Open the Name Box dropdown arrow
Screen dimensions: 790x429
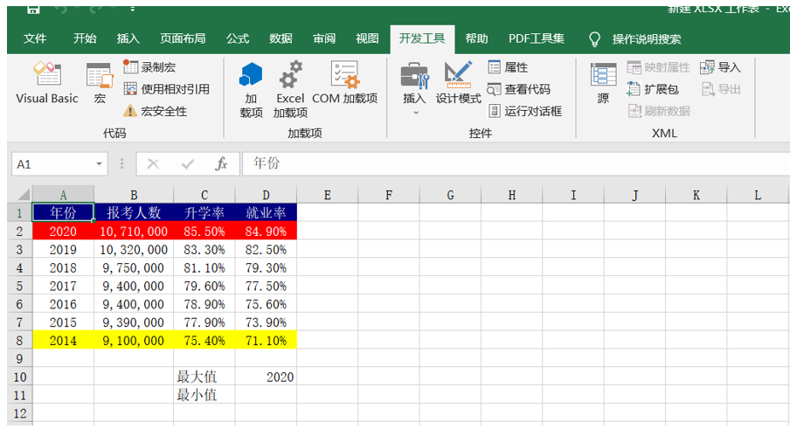point(100,164)
